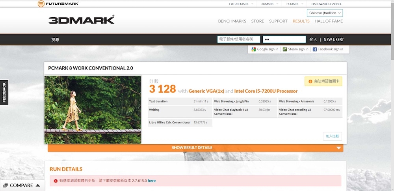This screenshot has height=191, width=394.
Task: Click the Compare stack icon
Action: coord(6,185)
